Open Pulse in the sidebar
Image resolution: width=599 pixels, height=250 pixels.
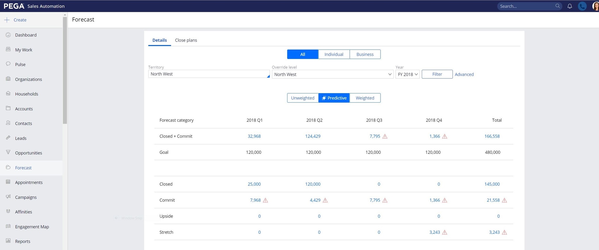[x=20, y=64]
